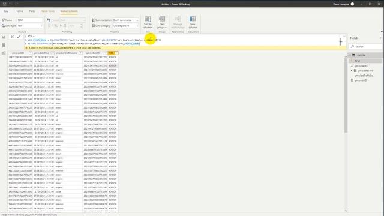
Task: Click Format icon in Formatting group
Action: [49, 20]
